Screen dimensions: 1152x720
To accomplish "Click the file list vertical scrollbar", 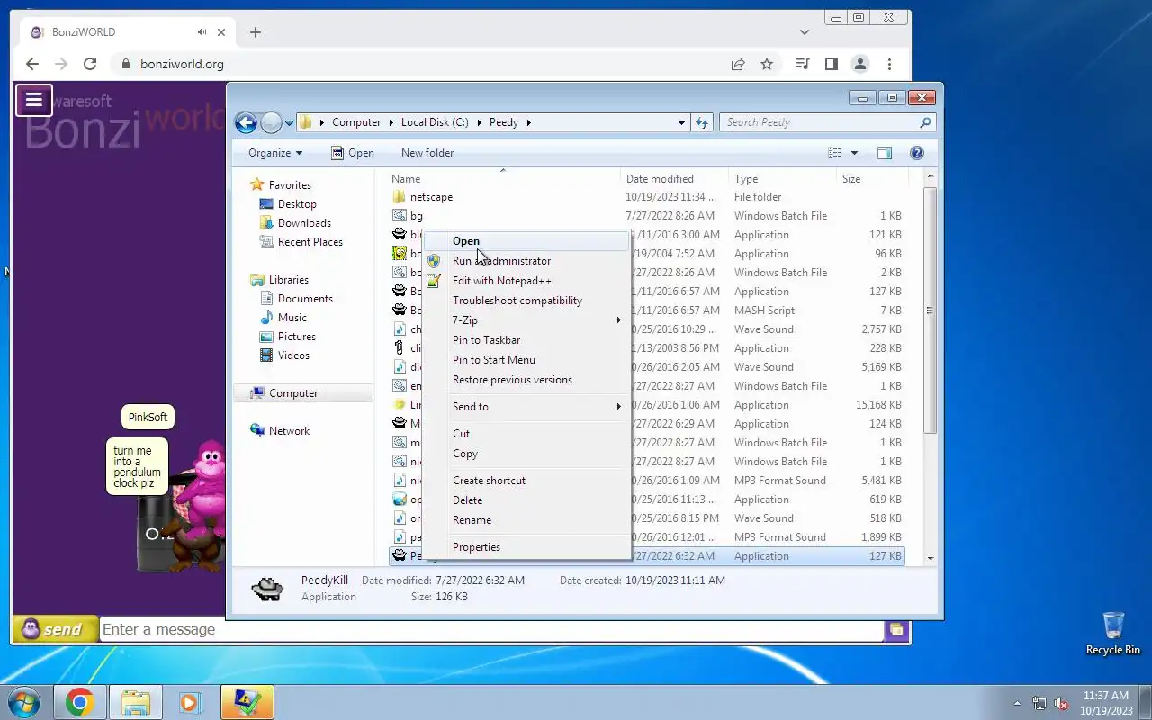I will pos(931,310).
